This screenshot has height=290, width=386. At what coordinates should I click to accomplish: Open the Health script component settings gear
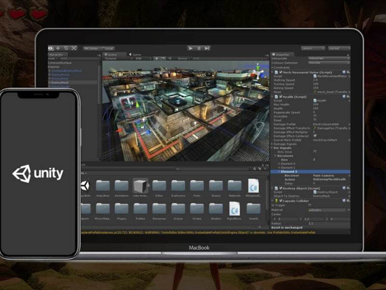348,97
